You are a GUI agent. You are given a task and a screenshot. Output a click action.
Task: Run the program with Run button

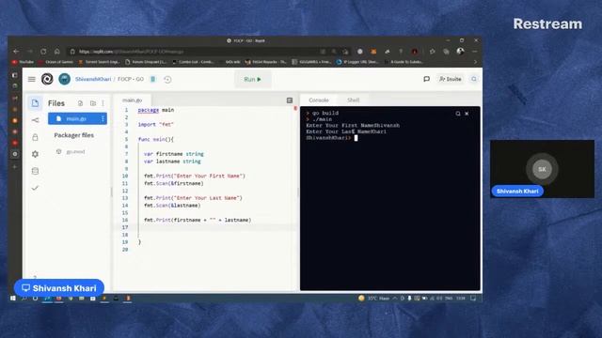pos(253,79)
